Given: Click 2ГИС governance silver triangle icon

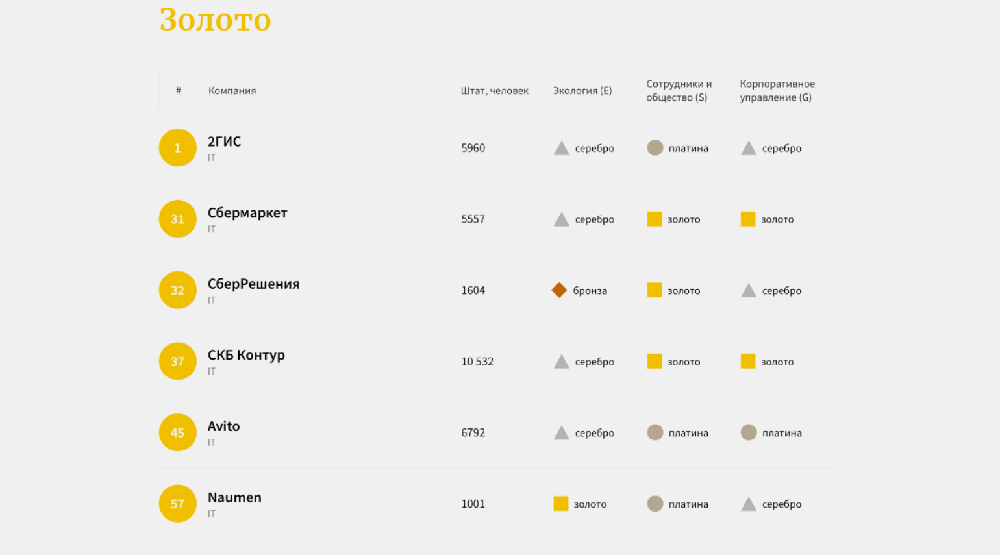Looking at the screenshot, I should click(x=749, y=148).
